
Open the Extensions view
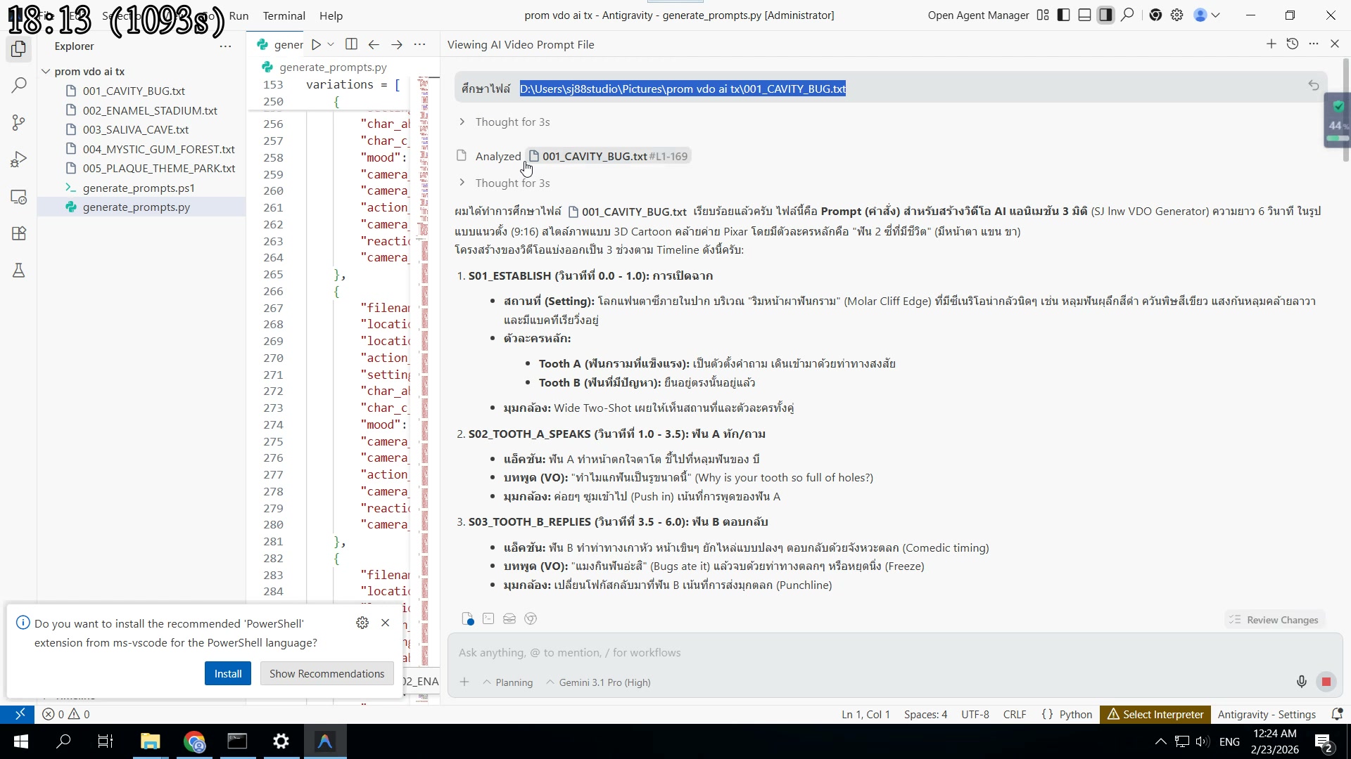18,233
